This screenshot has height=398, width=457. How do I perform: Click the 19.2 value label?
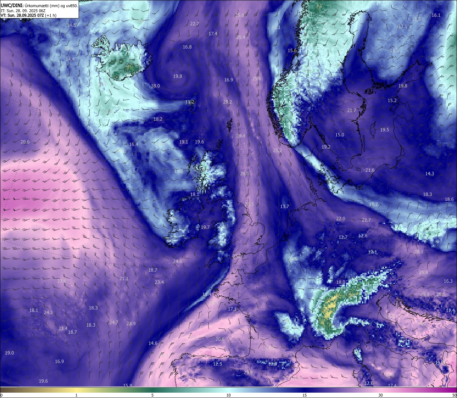pos(326,147)
